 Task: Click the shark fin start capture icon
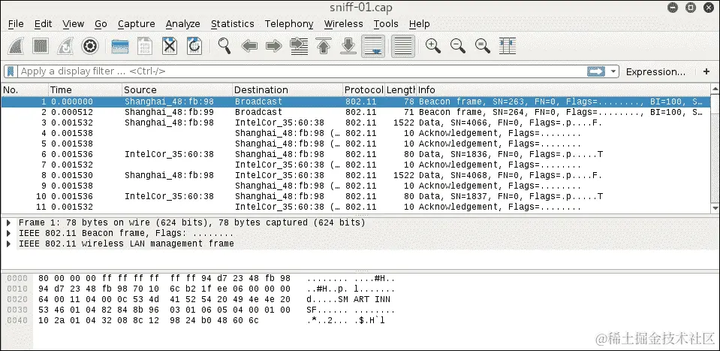(x=16, y=47)
